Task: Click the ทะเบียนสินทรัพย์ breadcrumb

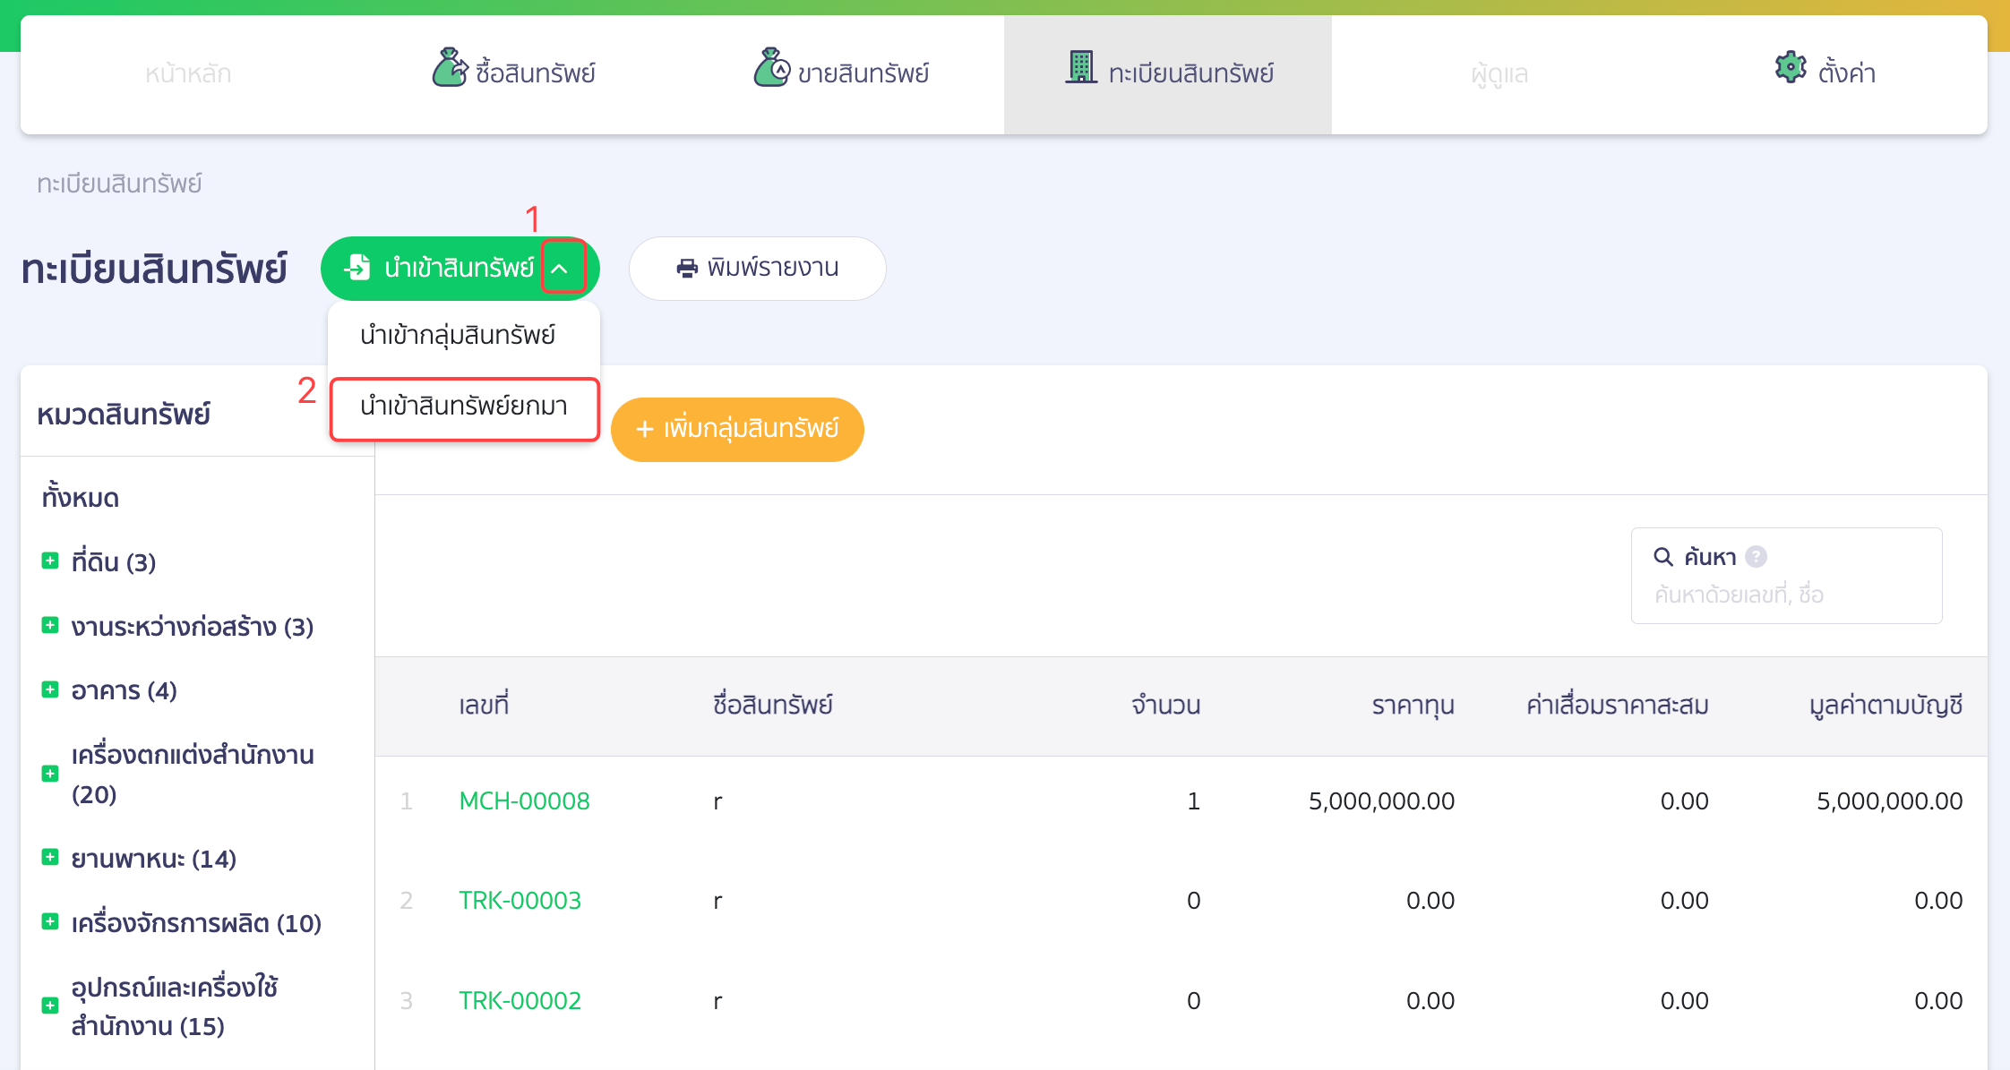Action: click(119, 184)
